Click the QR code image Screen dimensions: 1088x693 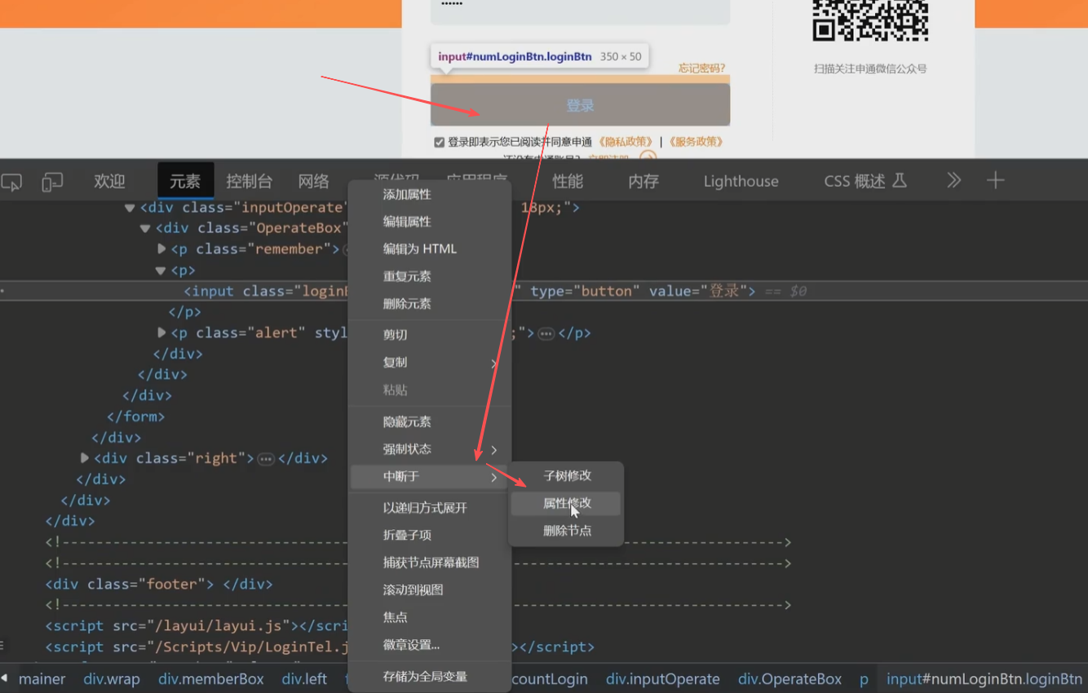tap(870, 20)
